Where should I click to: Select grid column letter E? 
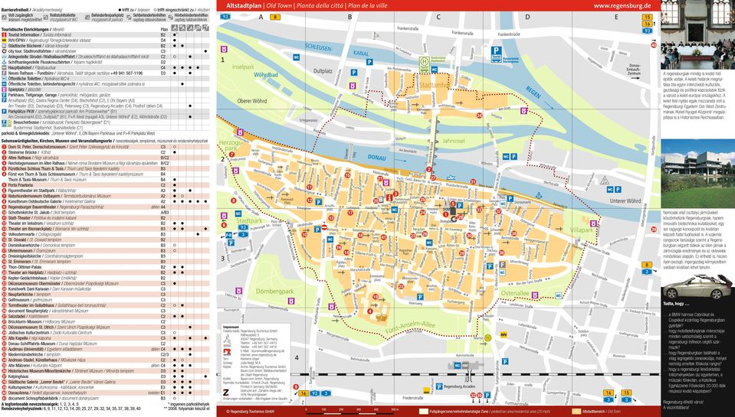pyautogui.click(x=616, y=18)
